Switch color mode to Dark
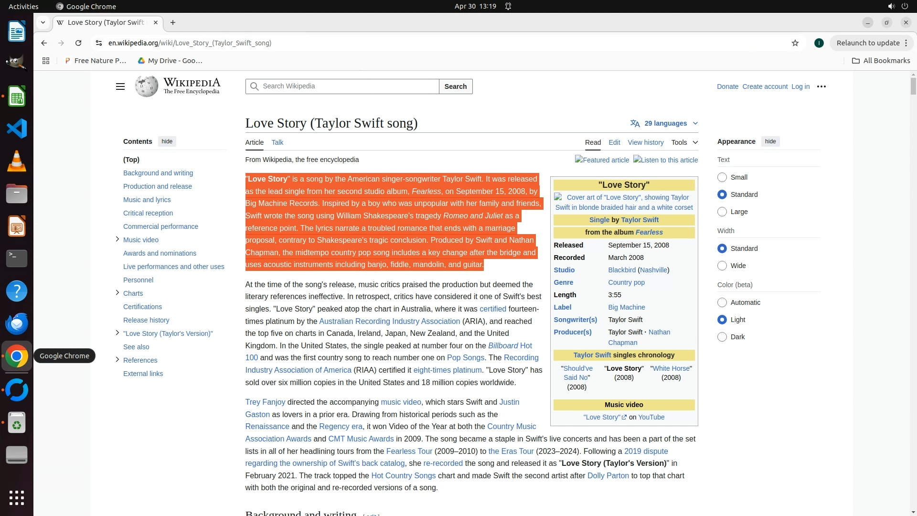917x516 pixels. pos(722,337)
